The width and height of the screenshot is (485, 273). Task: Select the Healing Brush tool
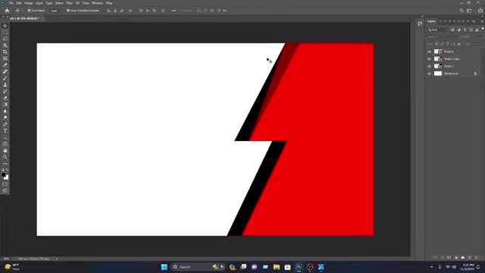click(x=5, y=71)
